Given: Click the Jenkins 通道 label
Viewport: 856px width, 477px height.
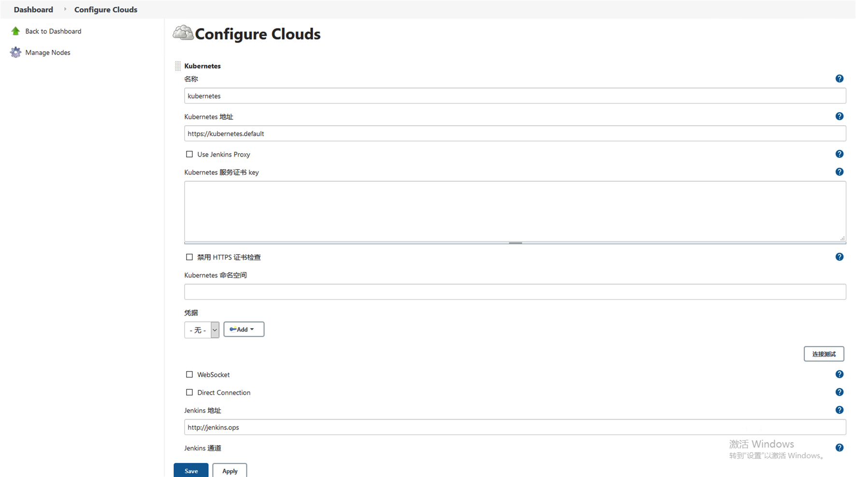Looking at the screenshot, I should [203, 448].
